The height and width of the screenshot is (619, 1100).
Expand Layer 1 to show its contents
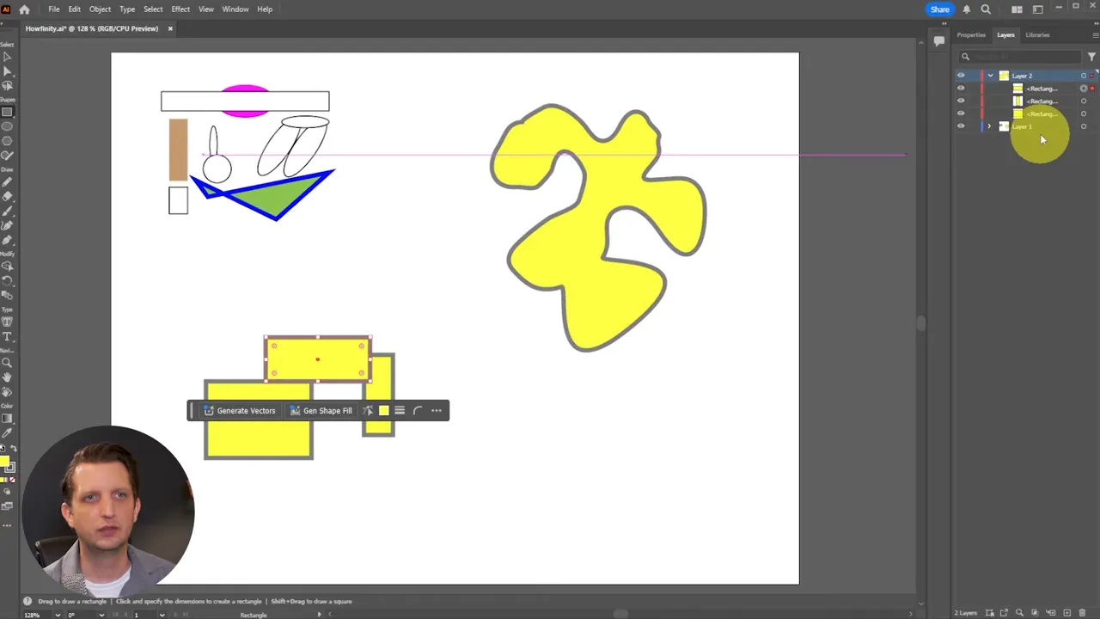(989, 126)
